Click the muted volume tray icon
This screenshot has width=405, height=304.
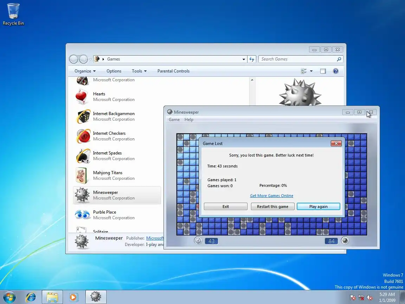(x=369, y=298)
